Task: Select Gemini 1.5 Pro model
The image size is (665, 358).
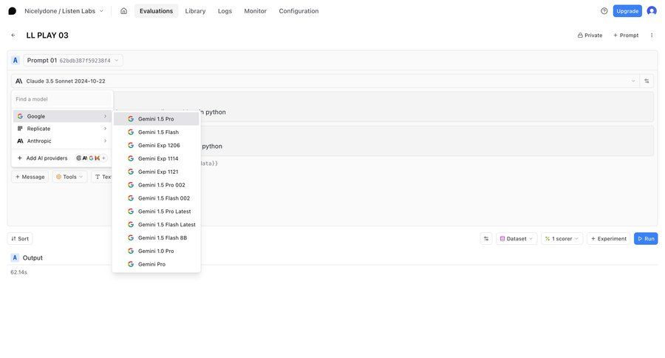Action: pyautogui.click(x=156, y=119)
